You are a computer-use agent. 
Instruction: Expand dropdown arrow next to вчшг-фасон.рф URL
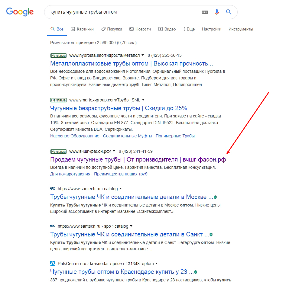[114, 151]
